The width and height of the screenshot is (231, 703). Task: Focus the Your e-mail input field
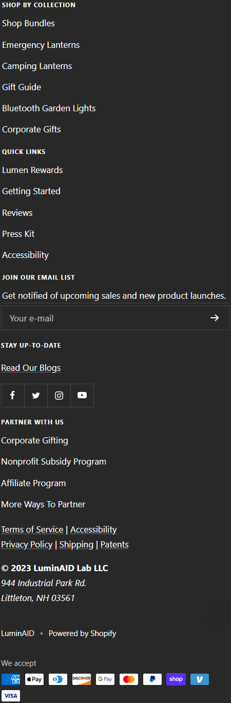[x=115, y=318]
